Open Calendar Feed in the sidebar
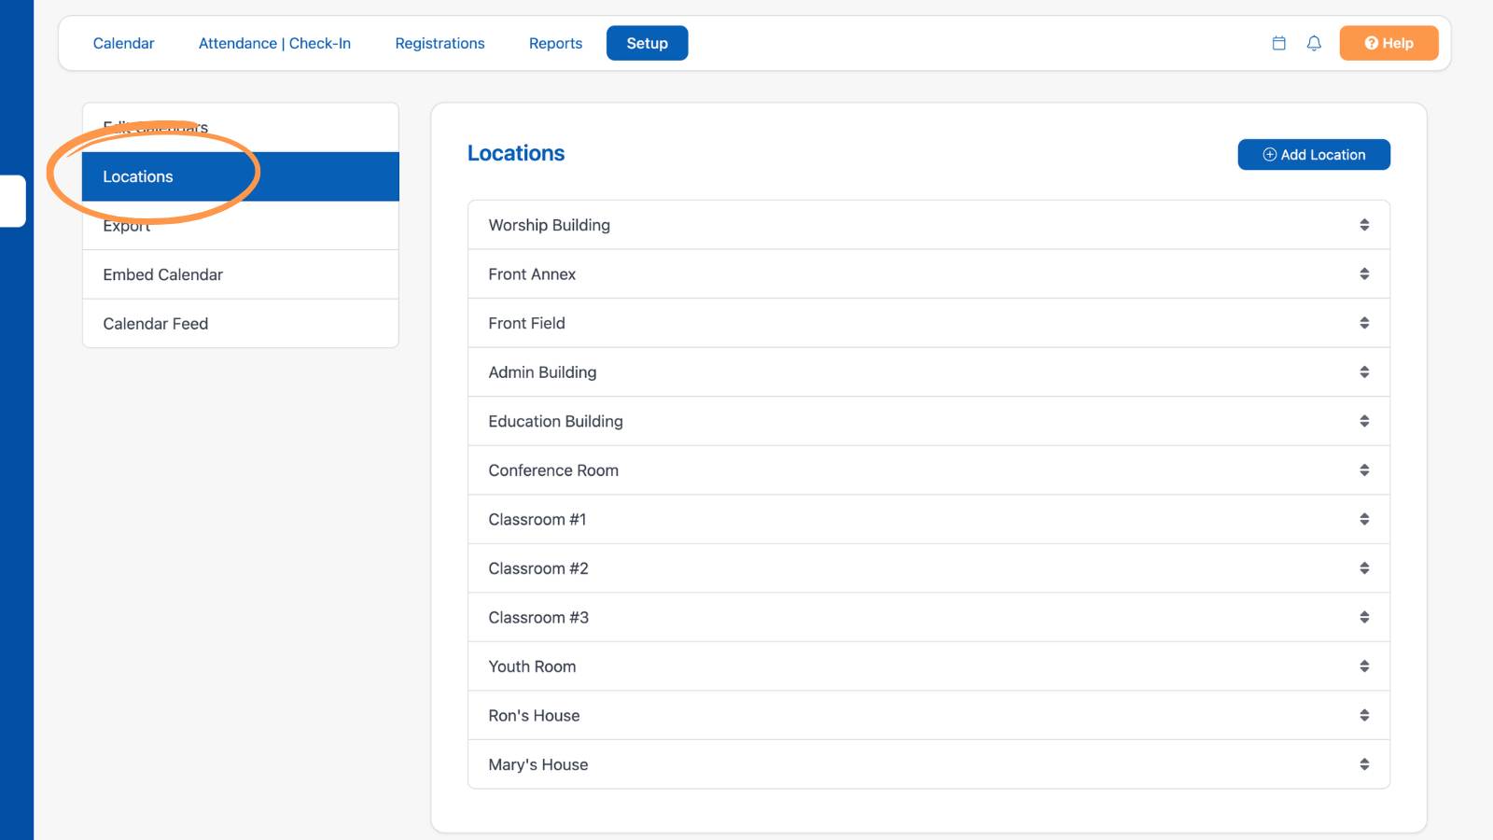The image size is (1493, 840). click(241, 324)
